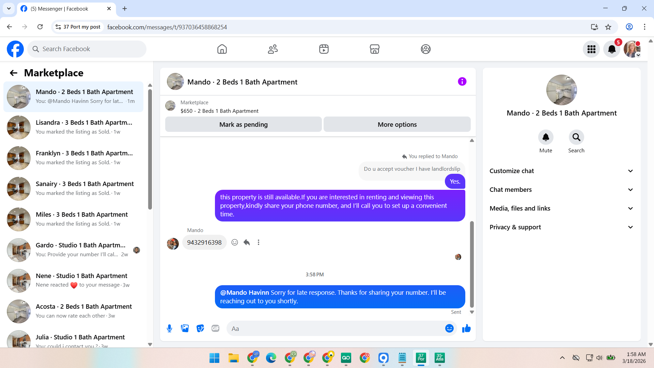Attach a photo using the image icon
The image size is (654, 368).
[x=185, y=328]
